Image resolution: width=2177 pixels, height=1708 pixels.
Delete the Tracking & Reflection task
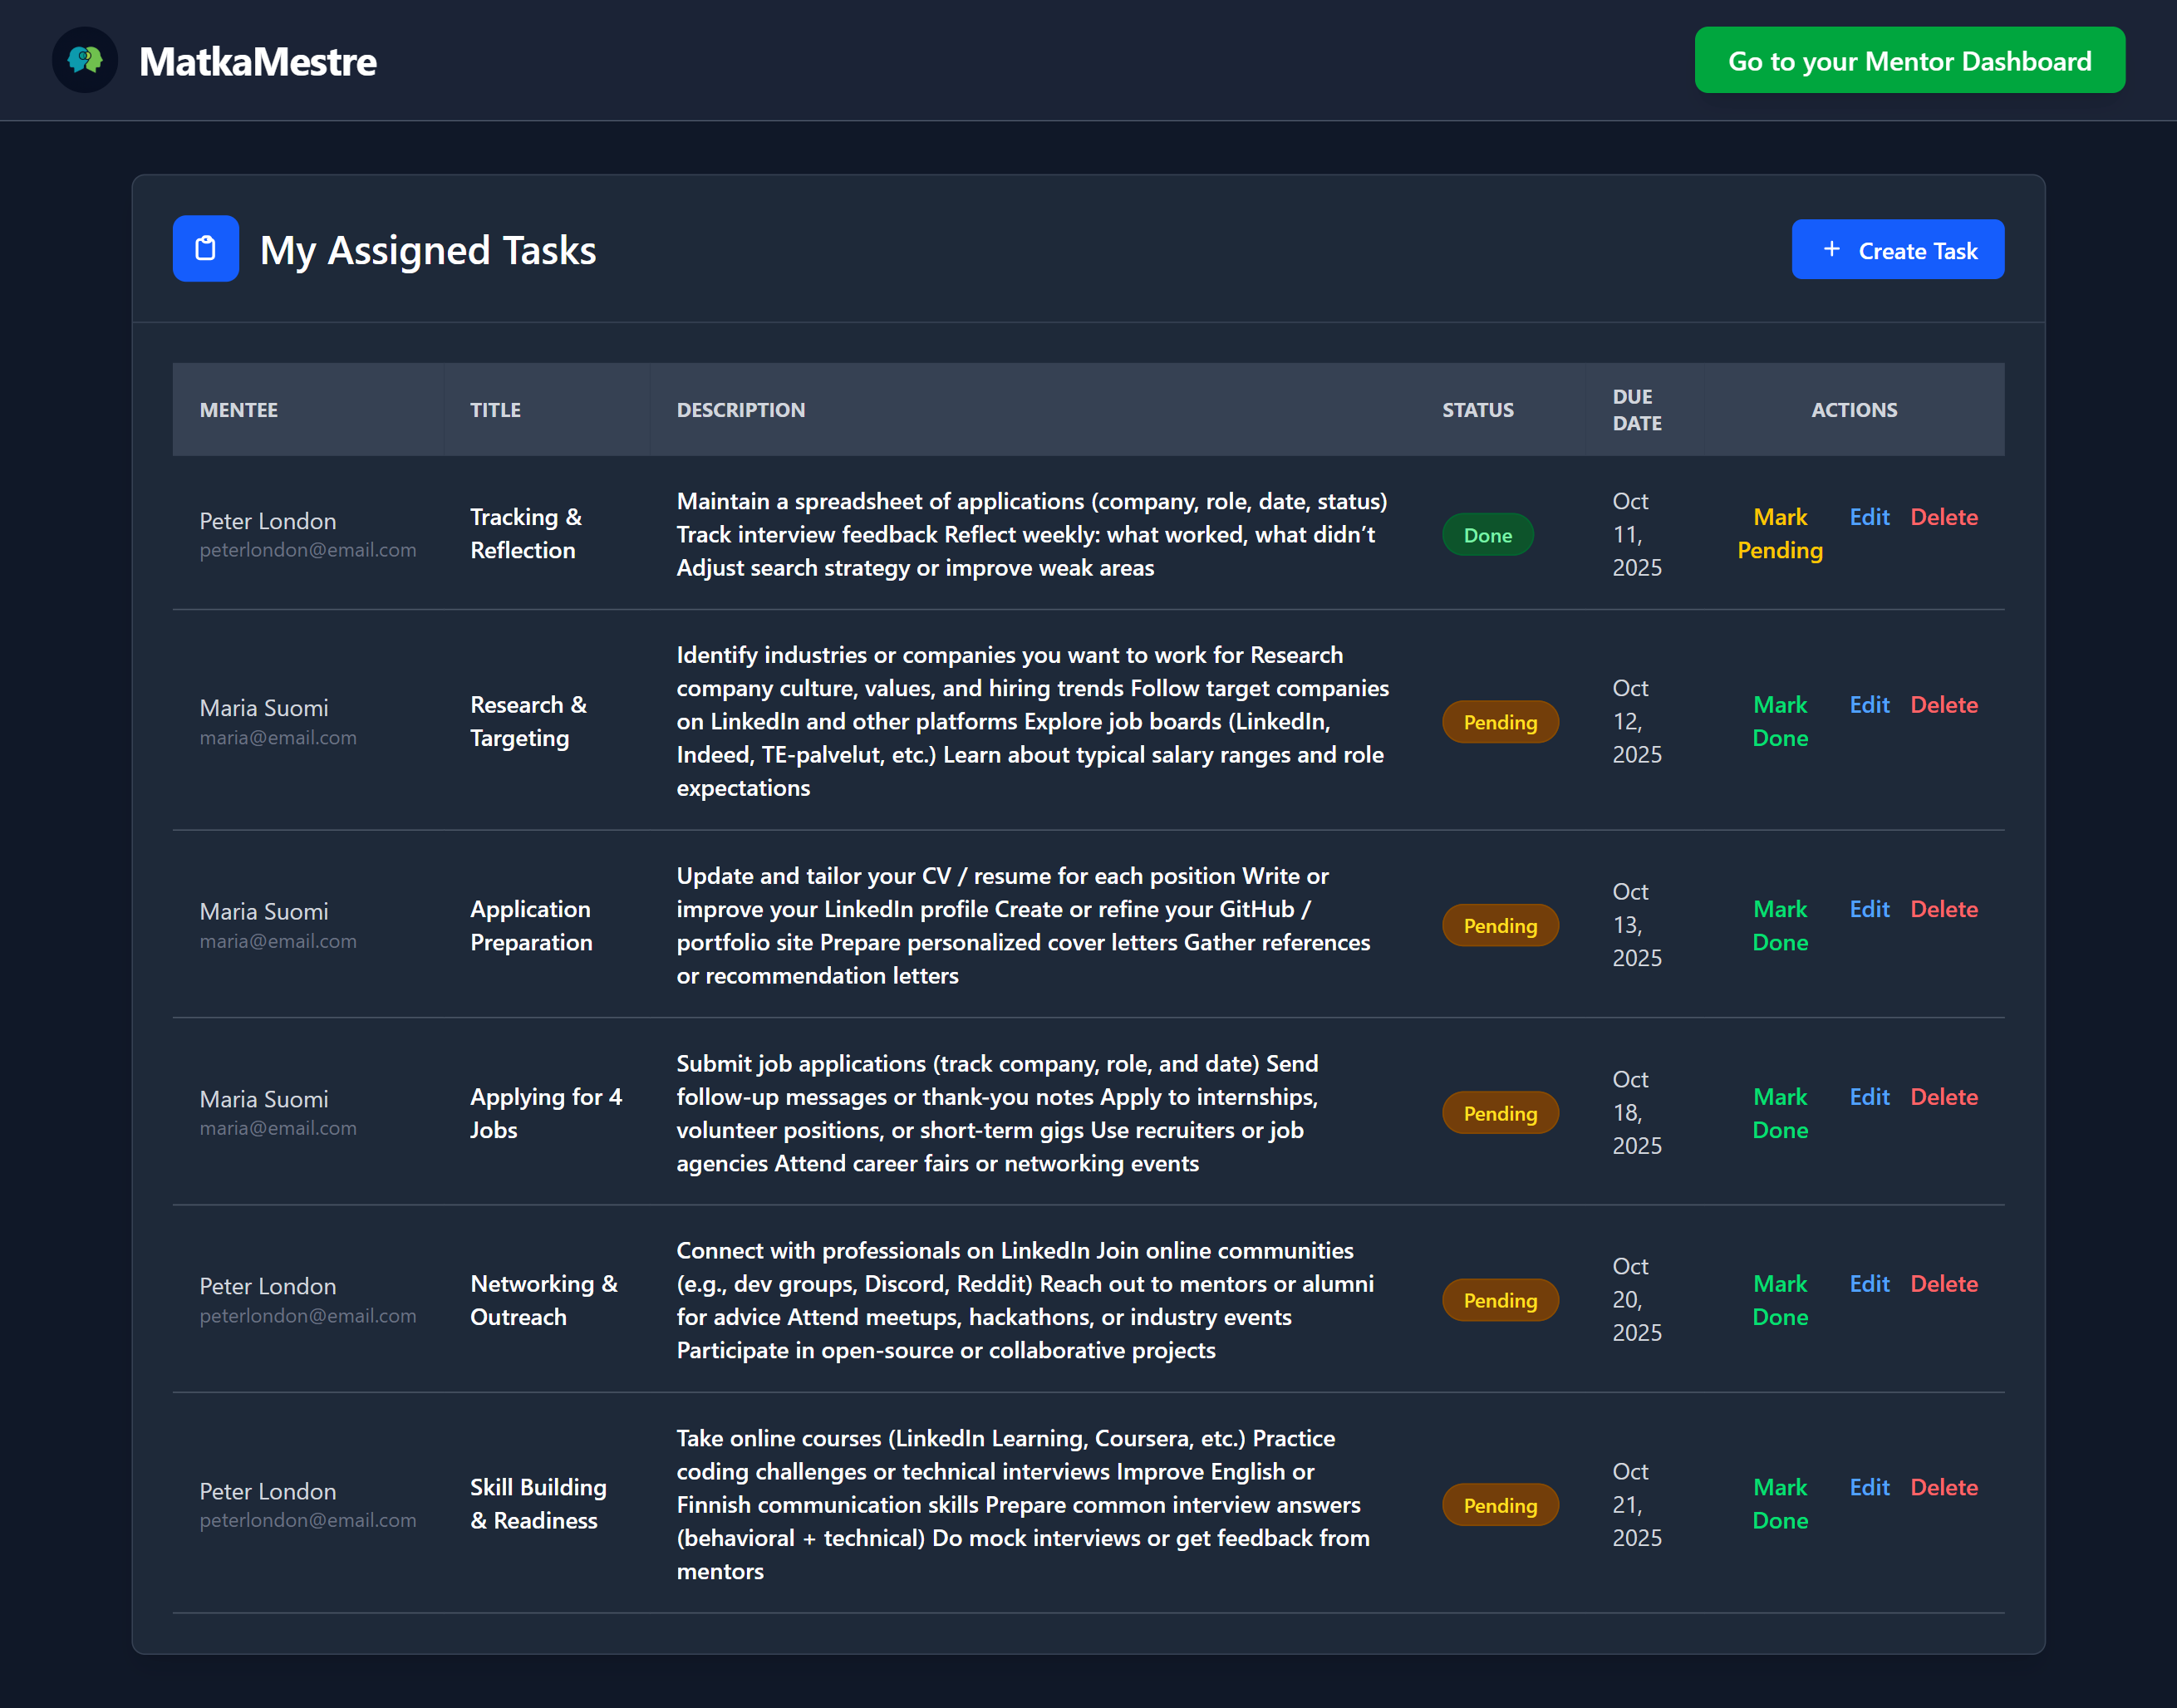click(1943, 517)
